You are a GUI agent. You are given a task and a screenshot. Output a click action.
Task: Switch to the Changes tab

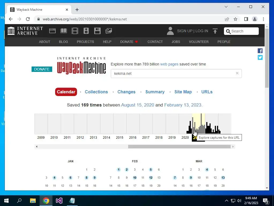pos(126,92)
